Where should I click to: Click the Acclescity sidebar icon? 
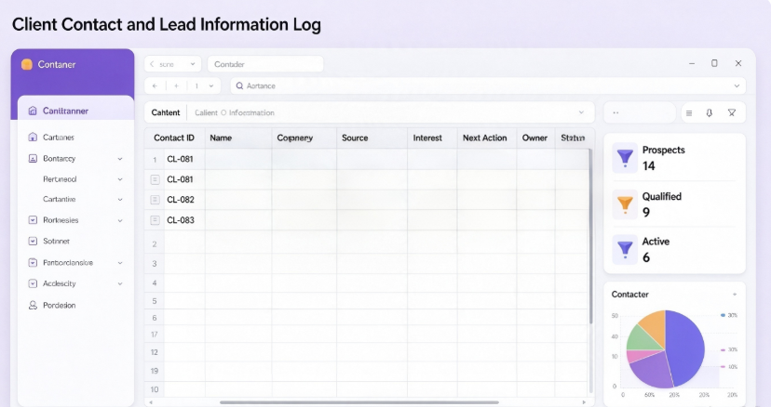pos(33,283)
